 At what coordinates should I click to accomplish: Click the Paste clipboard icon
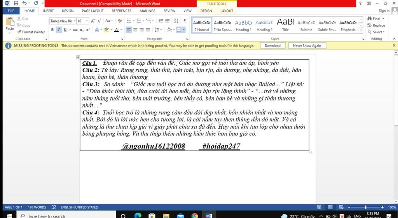(10, 21)
